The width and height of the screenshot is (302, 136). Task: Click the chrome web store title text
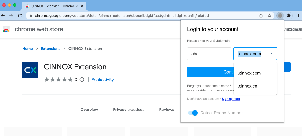point(39,29)
